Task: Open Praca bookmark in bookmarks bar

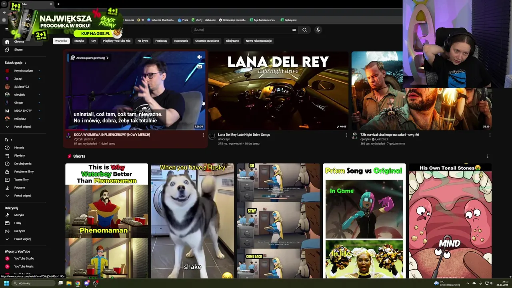Action: (183, 20)
